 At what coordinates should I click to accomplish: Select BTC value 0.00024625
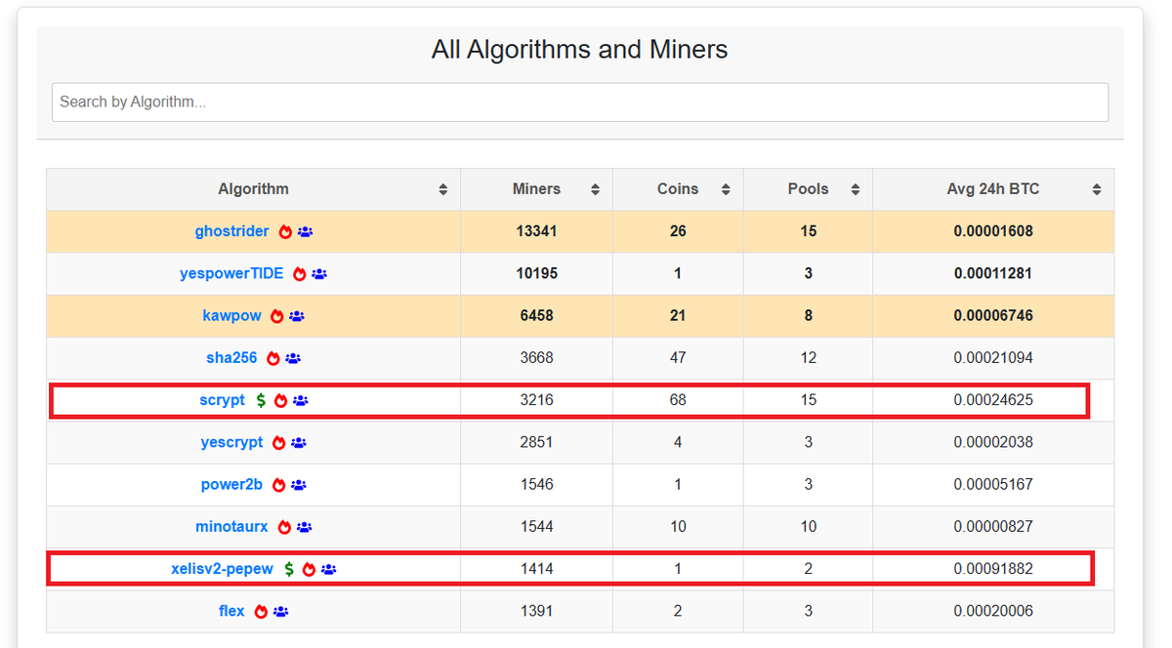click(x=993, y=399)
